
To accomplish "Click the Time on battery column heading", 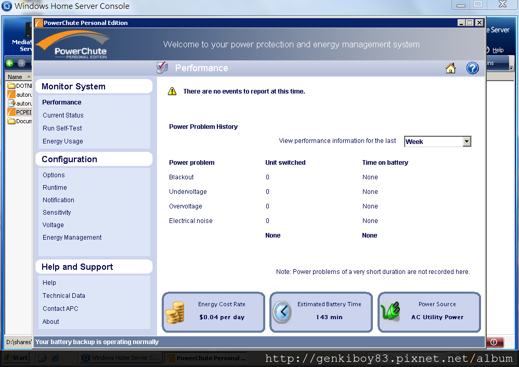I will click(x=385, y=163).
